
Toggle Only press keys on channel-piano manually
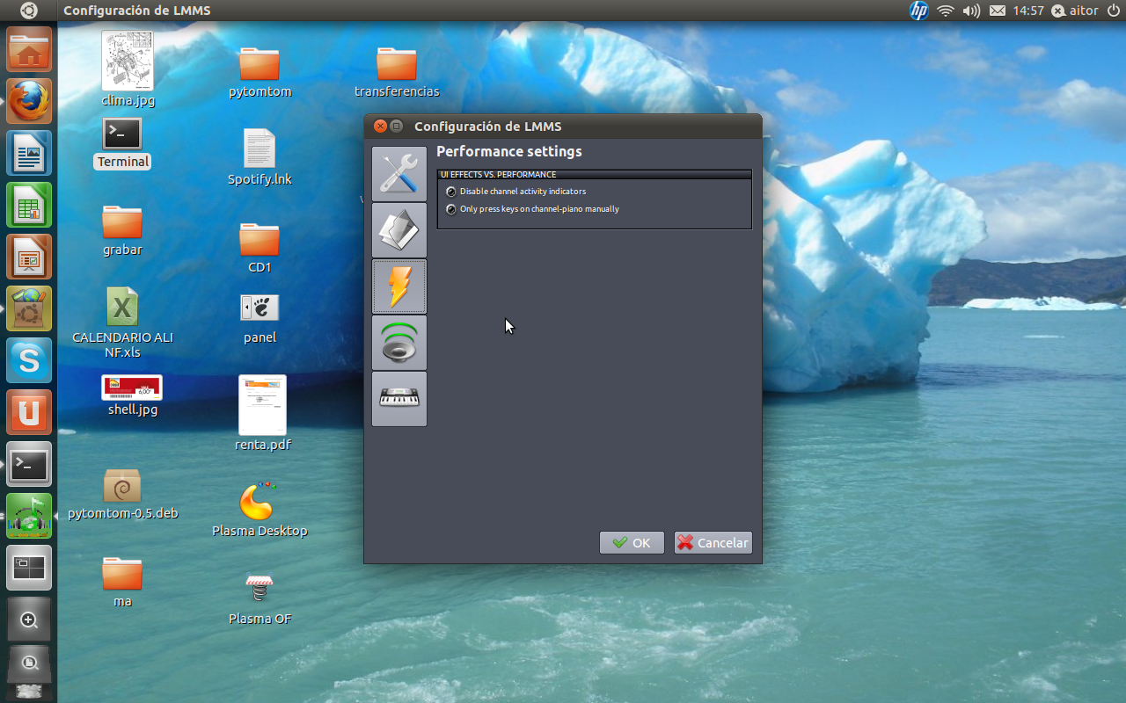click(450, 208)
